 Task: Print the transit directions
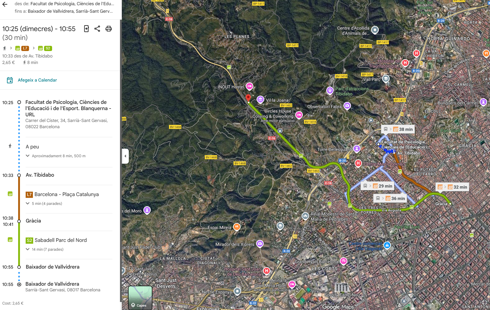[x=109, y=29]
